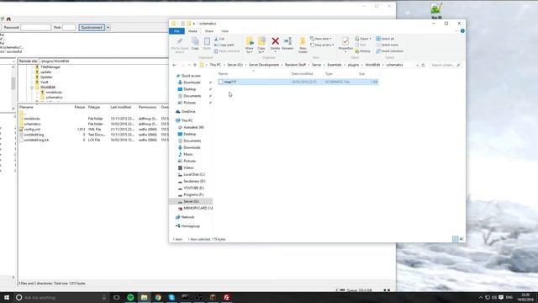Image resolution: width=538 pixels, height=303 pixels.
Task: Click the Date modified column header
Action: (x=302, y=74)
